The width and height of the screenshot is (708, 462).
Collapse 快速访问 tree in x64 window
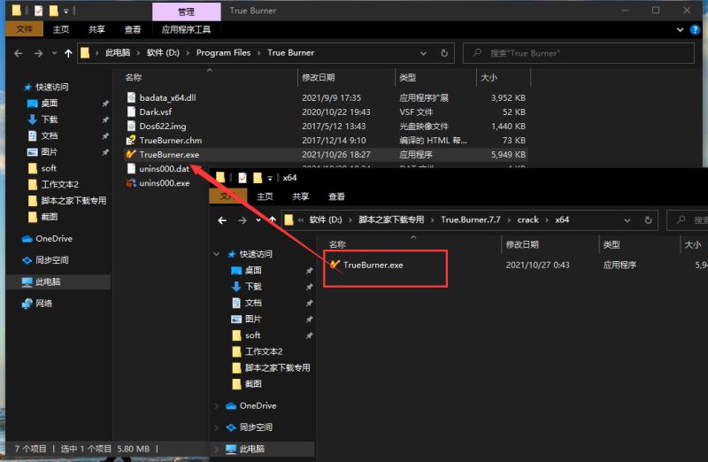click(x=217, y=254)
